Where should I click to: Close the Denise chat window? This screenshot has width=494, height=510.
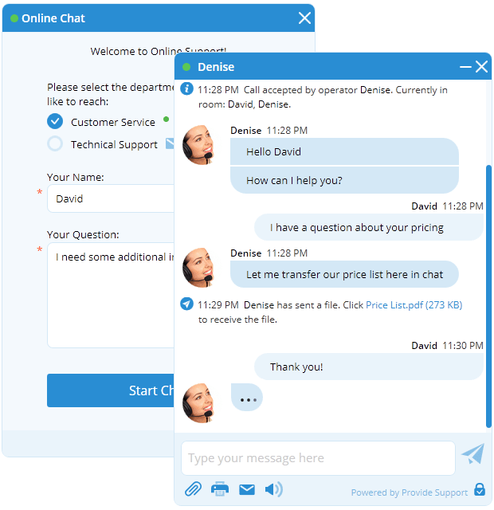(x=481, y=67)
